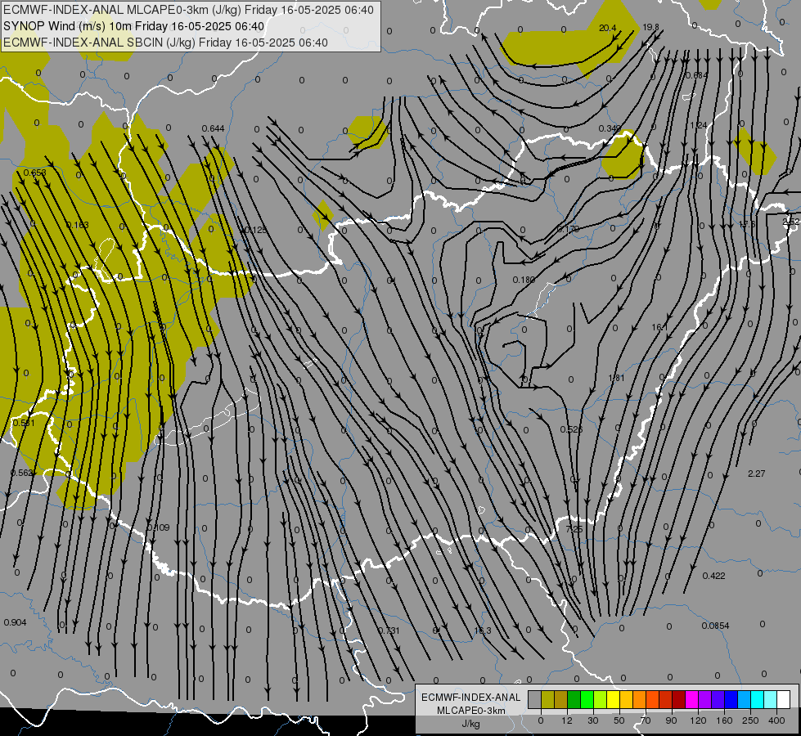Click the 0.526 value on the map
This screenshot has width=801, height=736.
[x=571, y=429]
